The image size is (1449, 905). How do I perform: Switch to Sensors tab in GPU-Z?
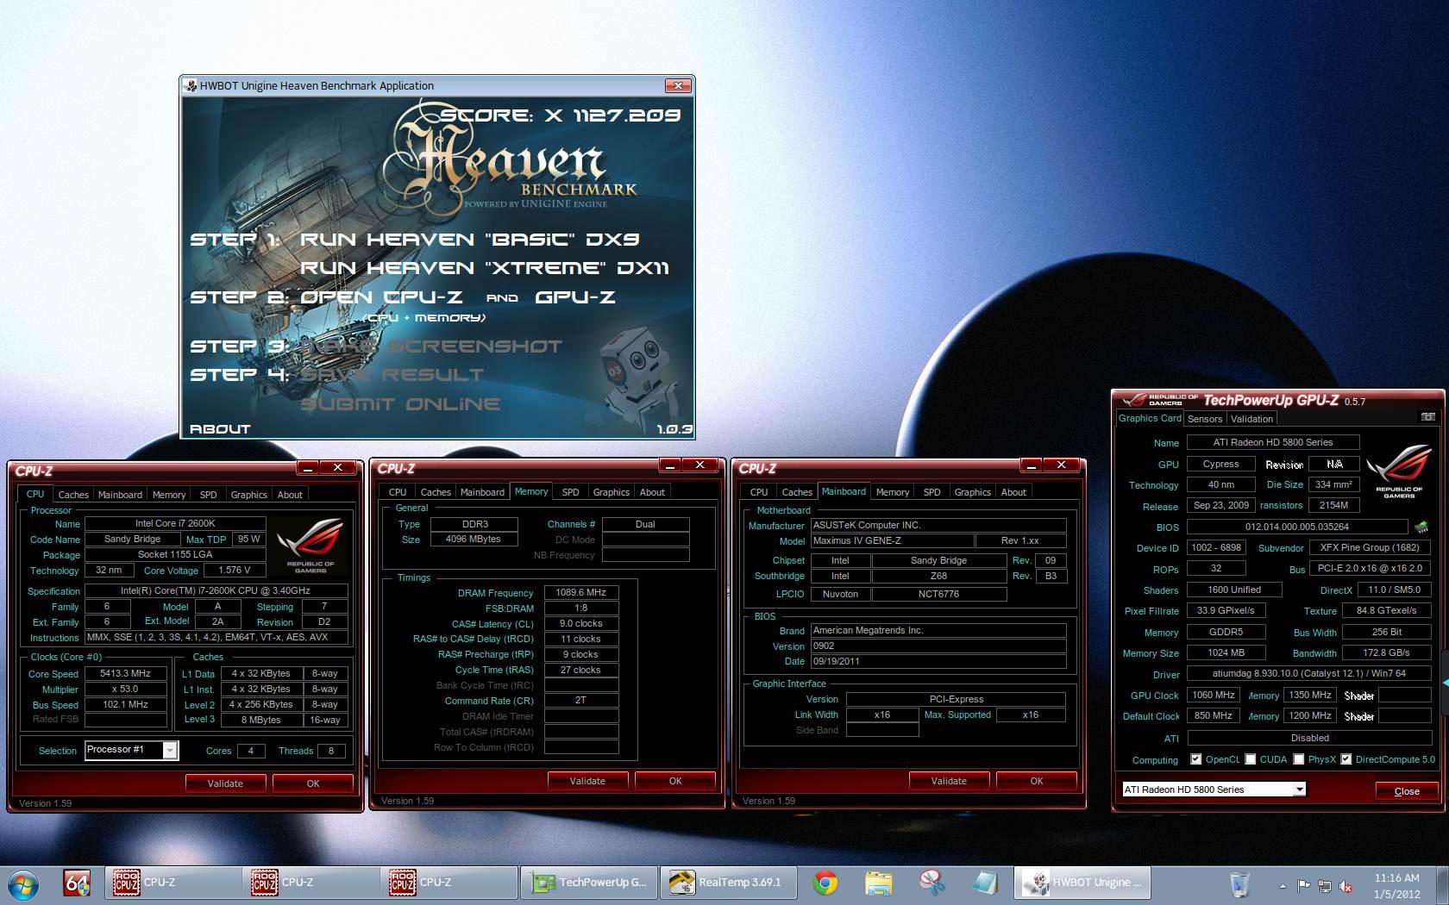tap(1204, 419)
